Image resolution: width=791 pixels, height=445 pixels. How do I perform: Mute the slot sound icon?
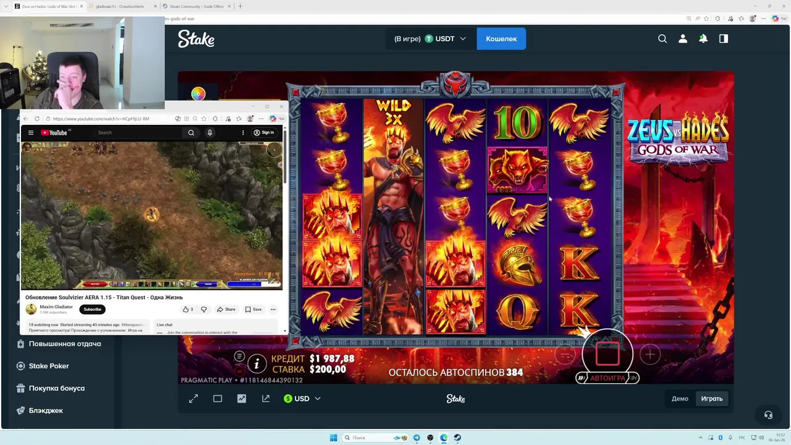tap(239, 371)
